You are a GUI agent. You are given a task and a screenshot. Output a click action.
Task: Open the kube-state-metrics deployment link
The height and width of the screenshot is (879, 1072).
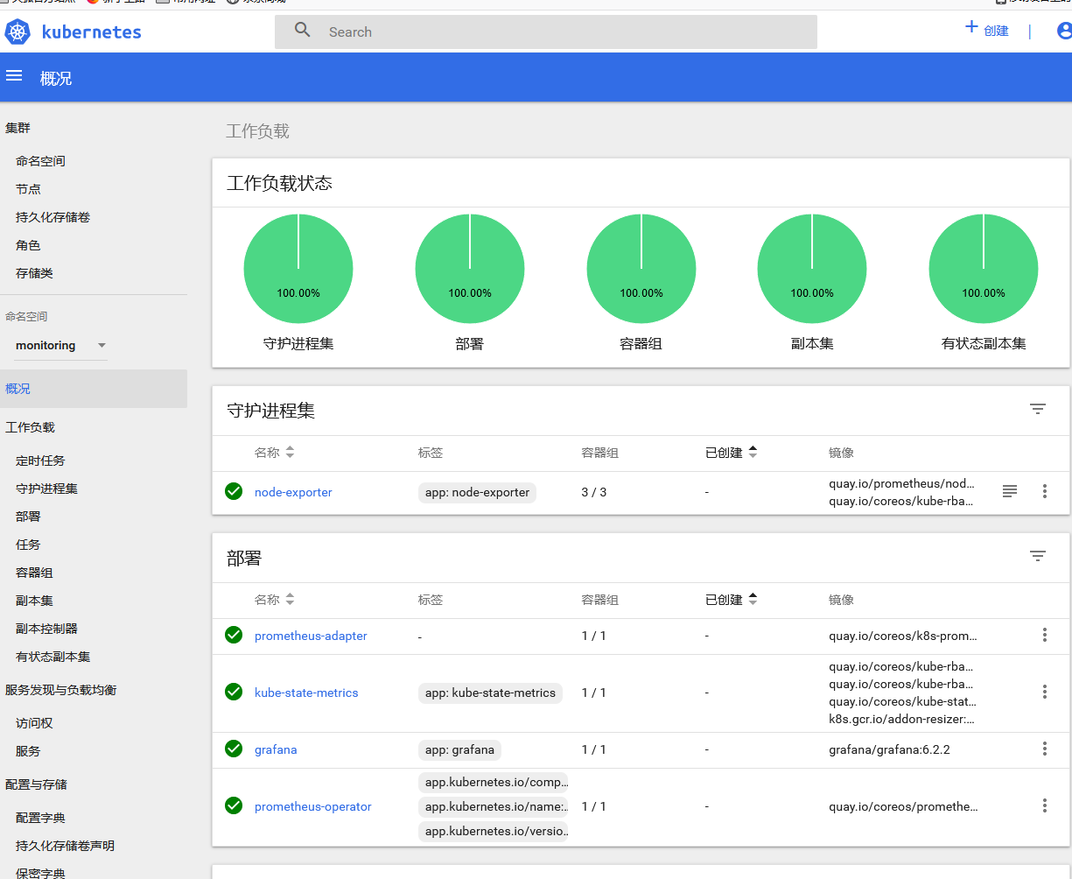pyautogui.click(x=306, y=693)
